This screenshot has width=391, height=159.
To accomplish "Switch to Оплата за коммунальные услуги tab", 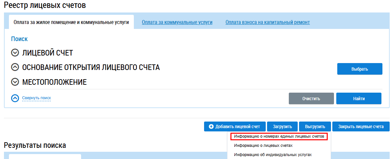I will tap(177, 22).
